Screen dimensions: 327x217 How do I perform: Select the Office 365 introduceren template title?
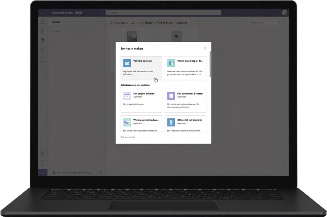pos(190,120)
